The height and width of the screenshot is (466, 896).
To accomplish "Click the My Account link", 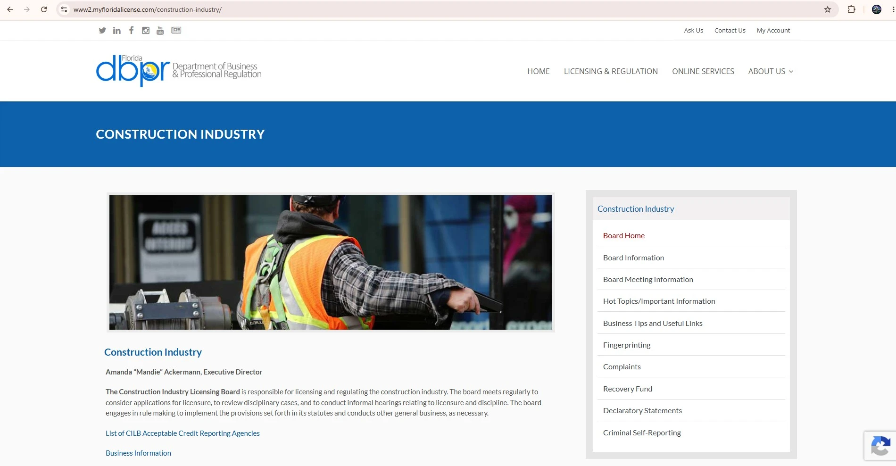I will [x=773, y=30].
